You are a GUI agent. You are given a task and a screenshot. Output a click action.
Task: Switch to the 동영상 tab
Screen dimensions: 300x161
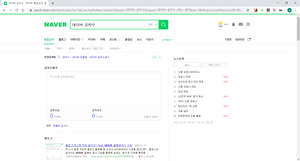pos(129,39)
